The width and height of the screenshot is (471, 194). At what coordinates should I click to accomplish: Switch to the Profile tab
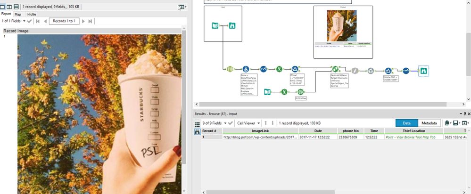(32, 14)
